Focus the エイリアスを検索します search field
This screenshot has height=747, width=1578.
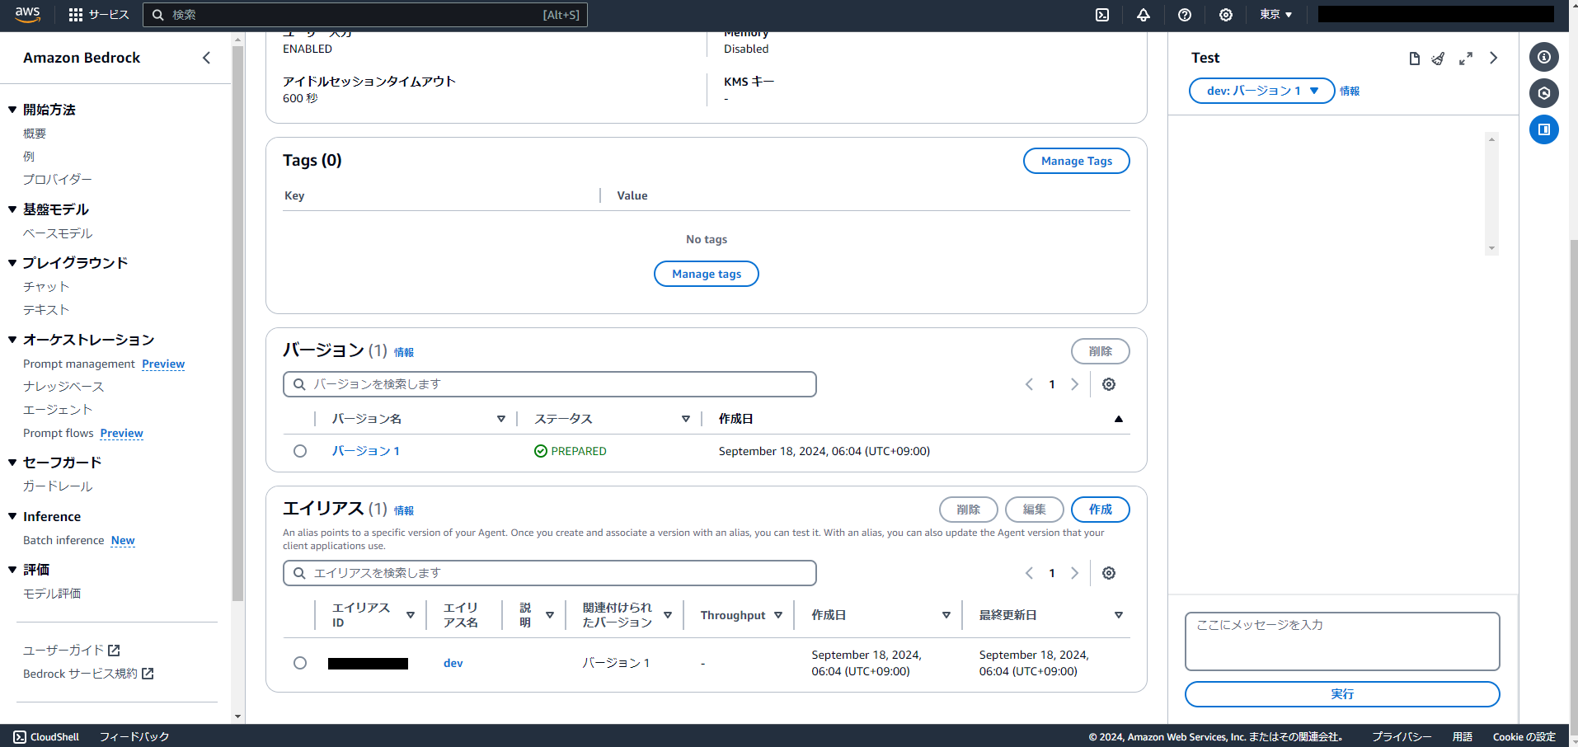[x=550, y=573]
